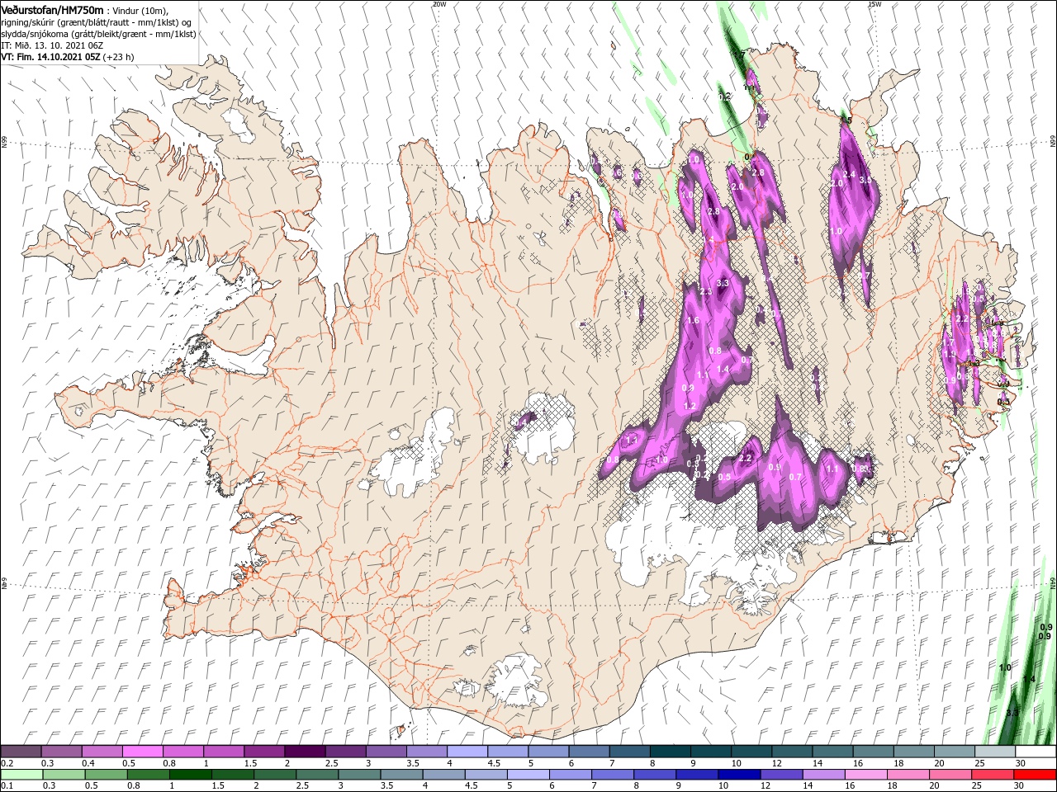Click the '4.5' label in the upper legend row
Image resolution: width=1057 pixels, height=792 pixels.
494,763
